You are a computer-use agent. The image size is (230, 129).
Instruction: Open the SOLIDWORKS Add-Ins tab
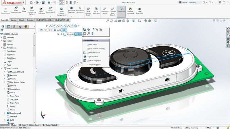pos(44,20)
